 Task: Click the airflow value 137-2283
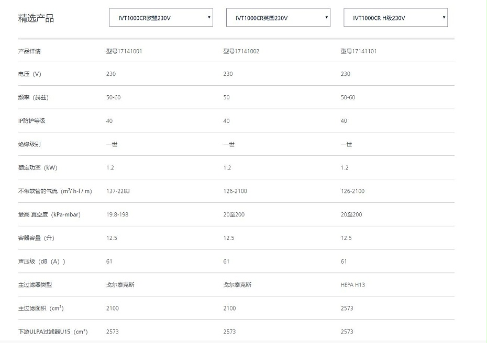[x=118, y=191]
